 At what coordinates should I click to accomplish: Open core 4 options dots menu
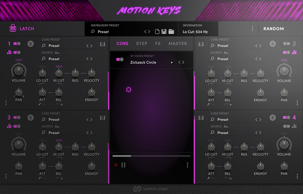click(297, 176)
